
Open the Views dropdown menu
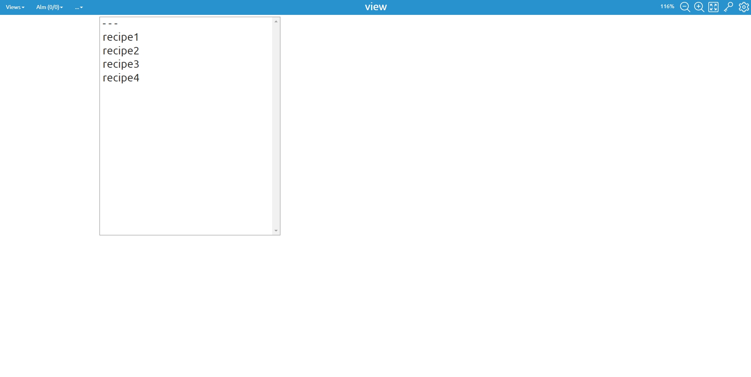(15, 7)
